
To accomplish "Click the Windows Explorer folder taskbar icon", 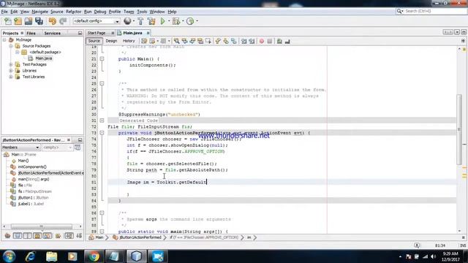I will click(x=52, y=256).
